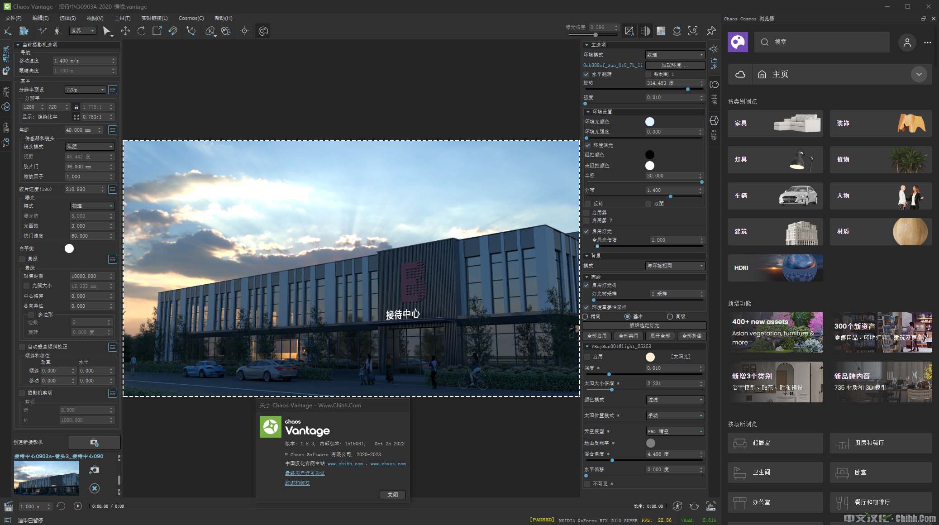
Task: Open the Cosmos palette icon in toolbar
Action: (263, 31)
